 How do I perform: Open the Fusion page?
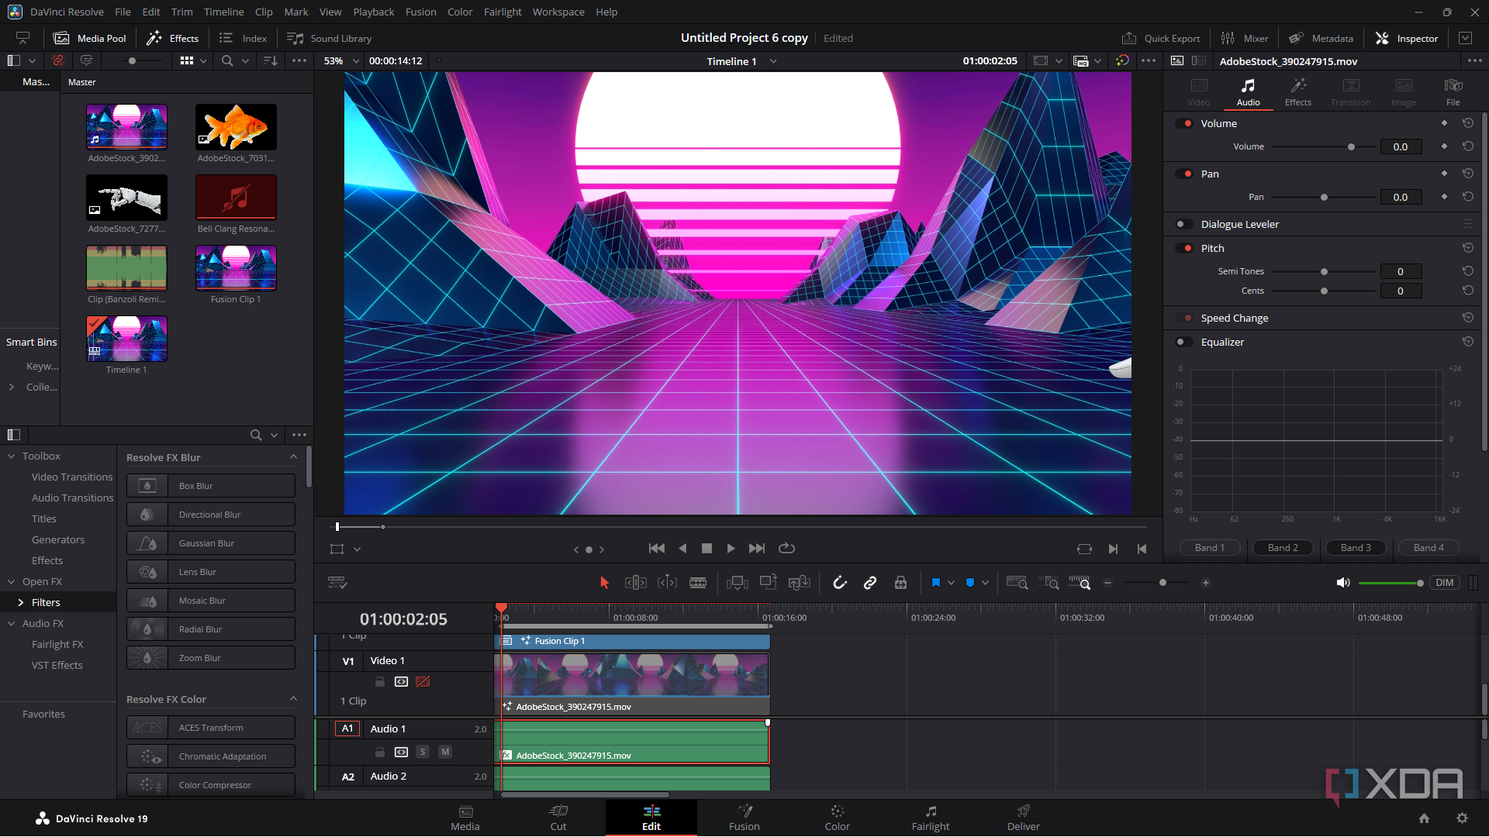point(744,818)
